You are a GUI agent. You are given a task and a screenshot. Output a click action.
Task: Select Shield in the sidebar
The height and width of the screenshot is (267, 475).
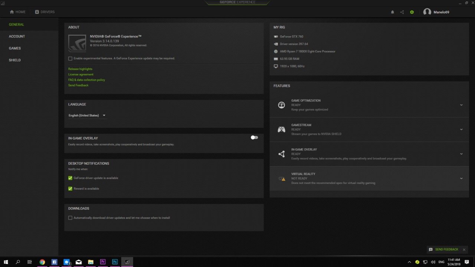click(x=15, y=60)
